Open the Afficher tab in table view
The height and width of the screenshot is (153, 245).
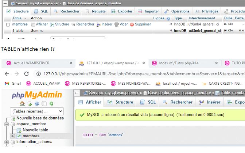pos(90,102)
